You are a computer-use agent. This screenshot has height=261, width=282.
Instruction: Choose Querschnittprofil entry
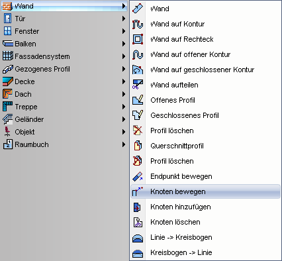pyautogui.click(x=205, y=146)
